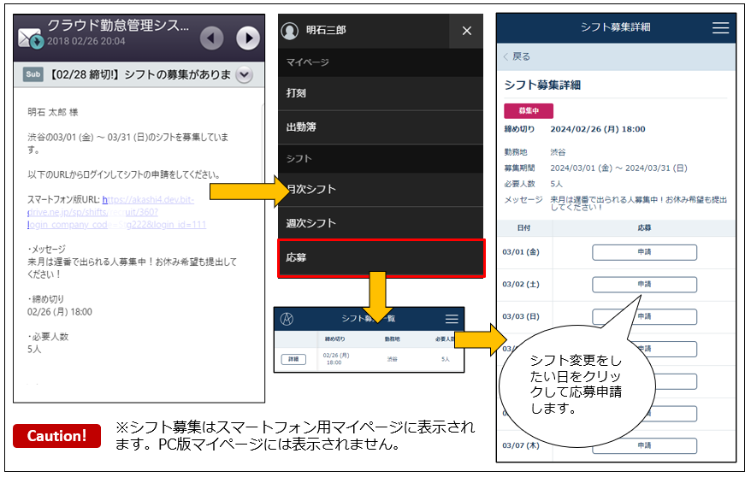Click the deadline 2024/02/26 (月) 18:00 text
This screenshot has height=477, width=751.
click(x=597, y=129)
